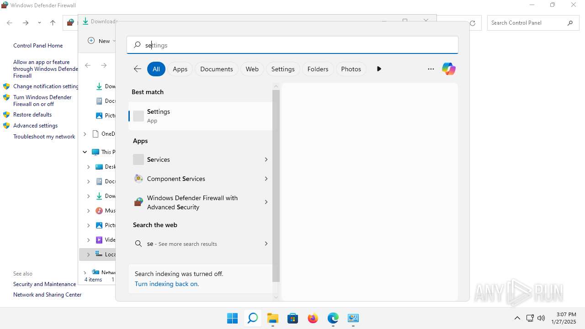The width and height of the screenshot is (585, 329).
Task: Expand Firewall Advanced Security result chevron
Action: (266, 202)
